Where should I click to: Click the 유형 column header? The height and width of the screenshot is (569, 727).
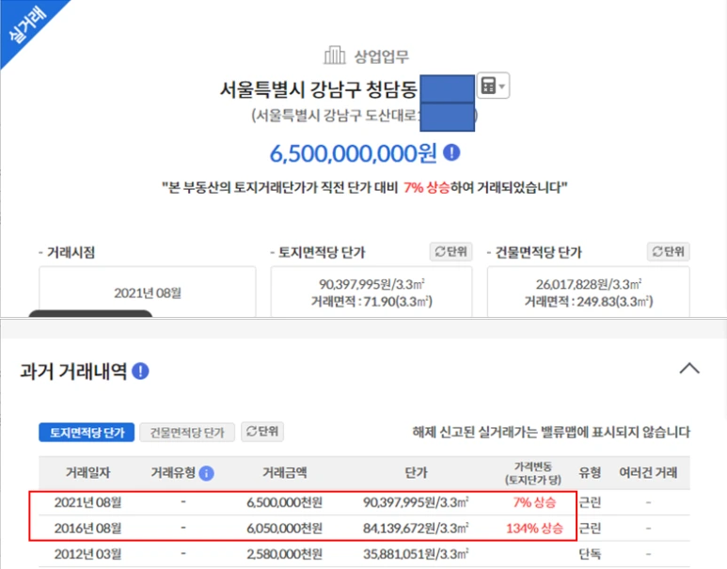tap(590, 472)
